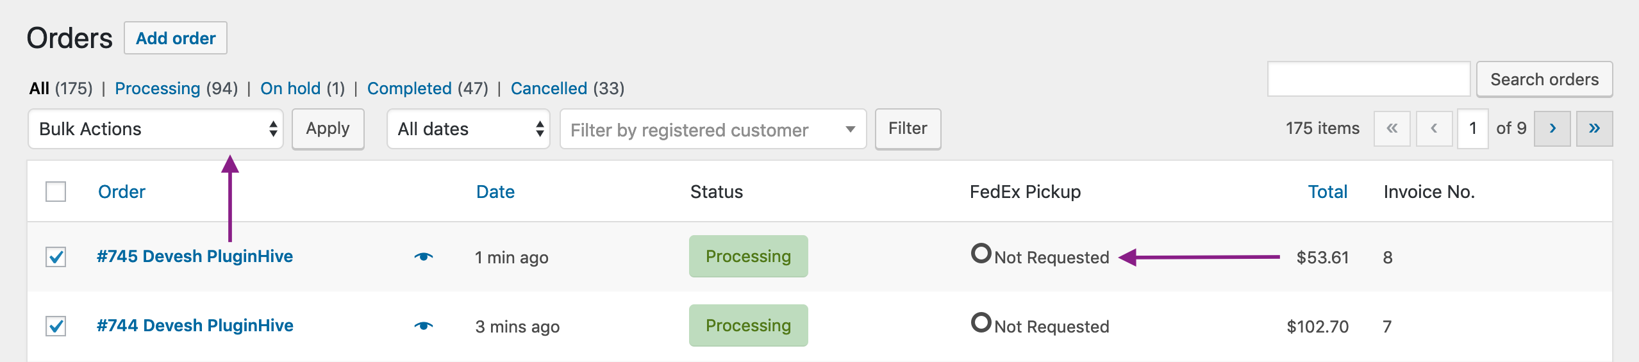Screen dimensions: 1639x362
Task: Show Processing orders filter
Action: pos(158,88)
